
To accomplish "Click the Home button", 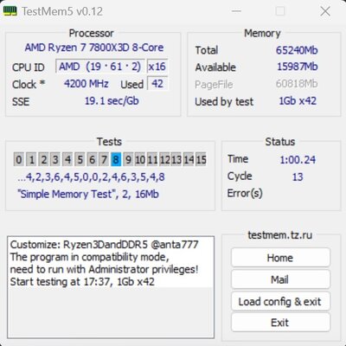I will click(x=280, y=258).
